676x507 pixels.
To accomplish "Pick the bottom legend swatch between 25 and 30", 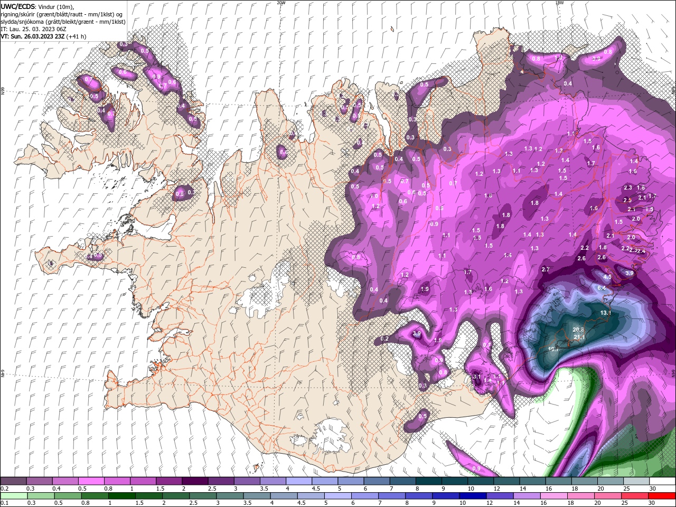I will (635, 496).
